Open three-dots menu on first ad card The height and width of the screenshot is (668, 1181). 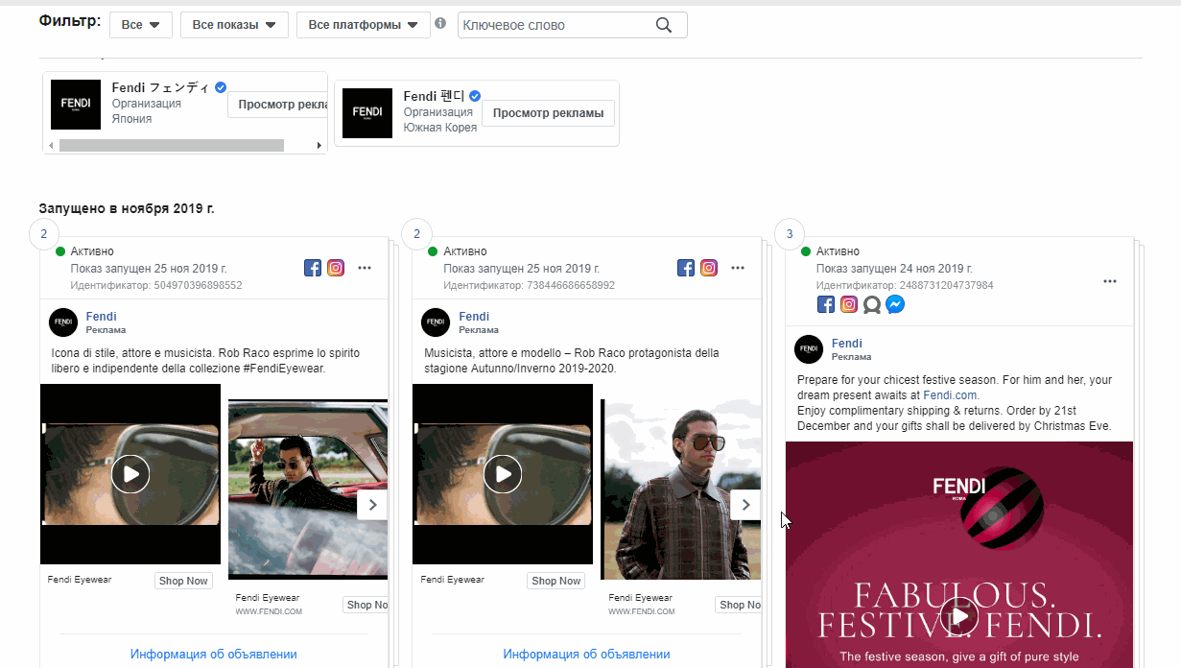[x=365, y=268]
